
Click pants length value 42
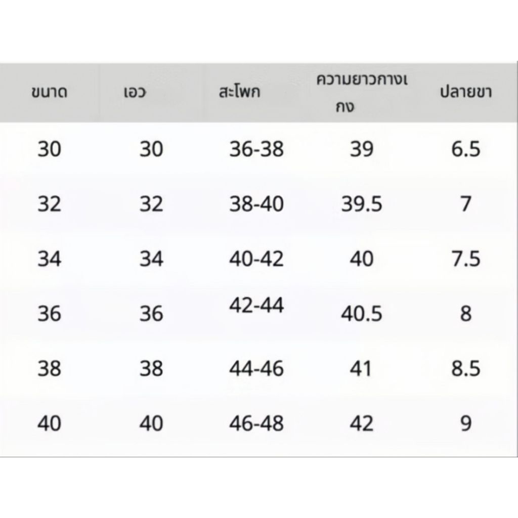pyautogui.click(x=362, y=423)
